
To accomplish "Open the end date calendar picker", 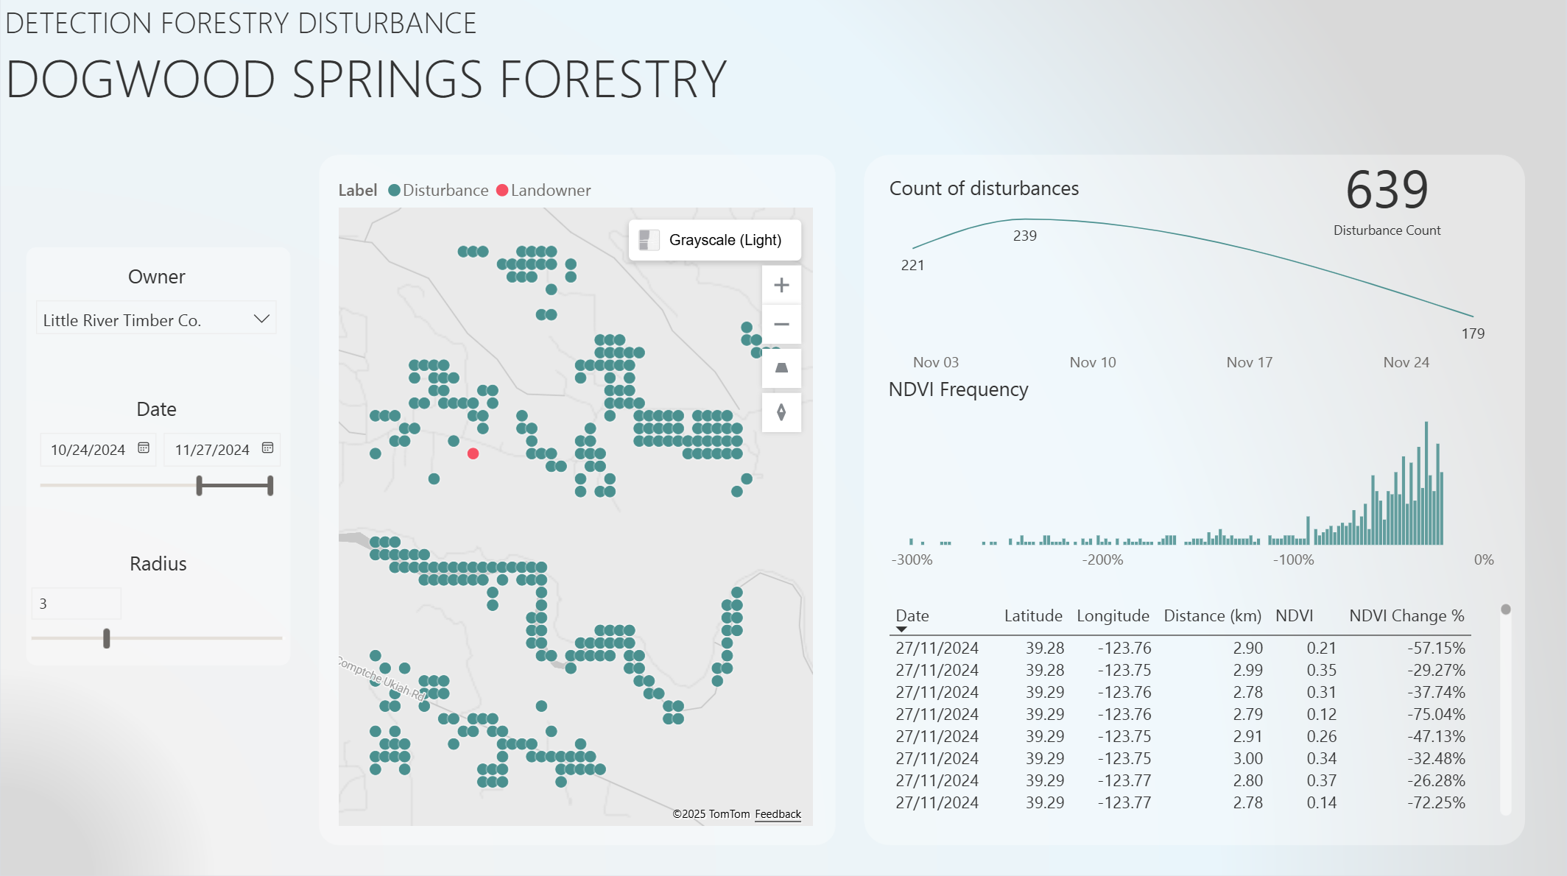I will tap(268, 448).
